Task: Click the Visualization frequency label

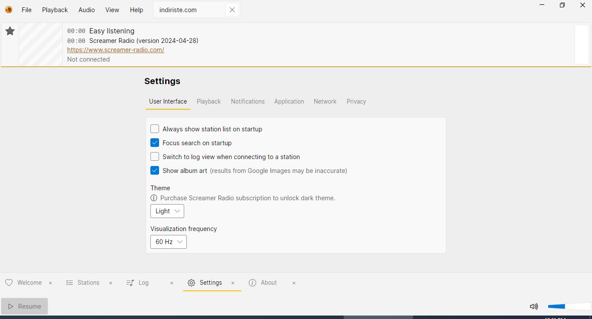Action: click(x=184, y=229)
